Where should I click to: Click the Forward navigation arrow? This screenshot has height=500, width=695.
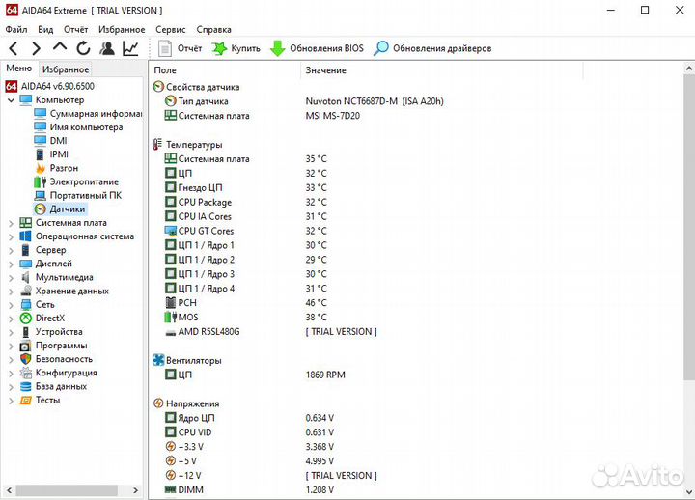point(37,48)
